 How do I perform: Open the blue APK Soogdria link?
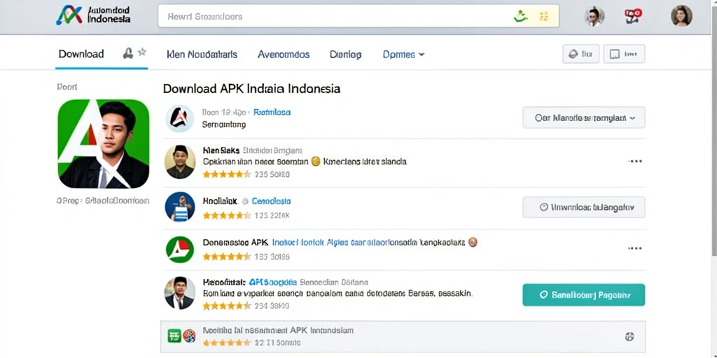pos(274,282)
